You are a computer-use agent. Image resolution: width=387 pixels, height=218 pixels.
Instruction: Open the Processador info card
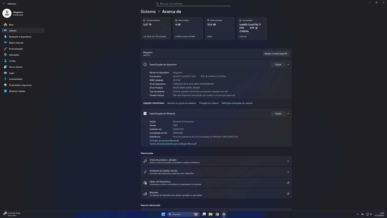tap(252, 28)
